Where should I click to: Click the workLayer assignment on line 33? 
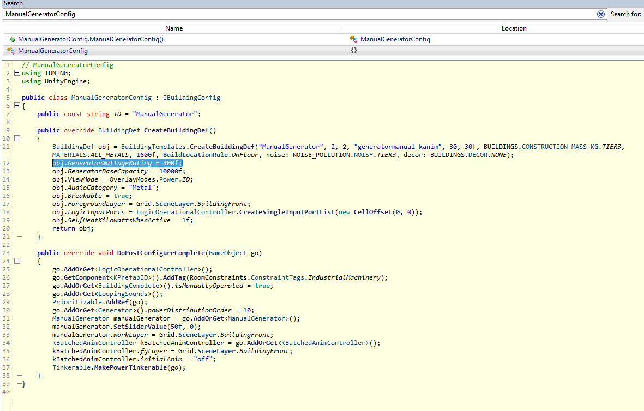coord(162,335)
